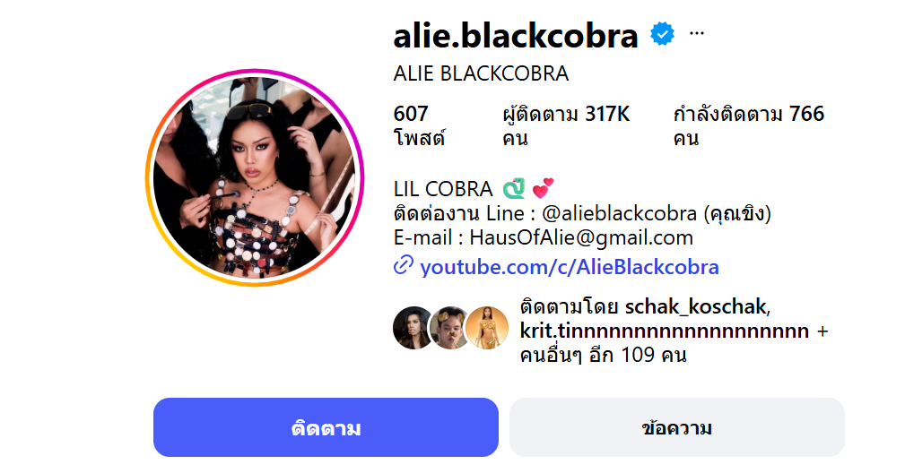Show the other 109 mutual followers

[x=603, y=355]
